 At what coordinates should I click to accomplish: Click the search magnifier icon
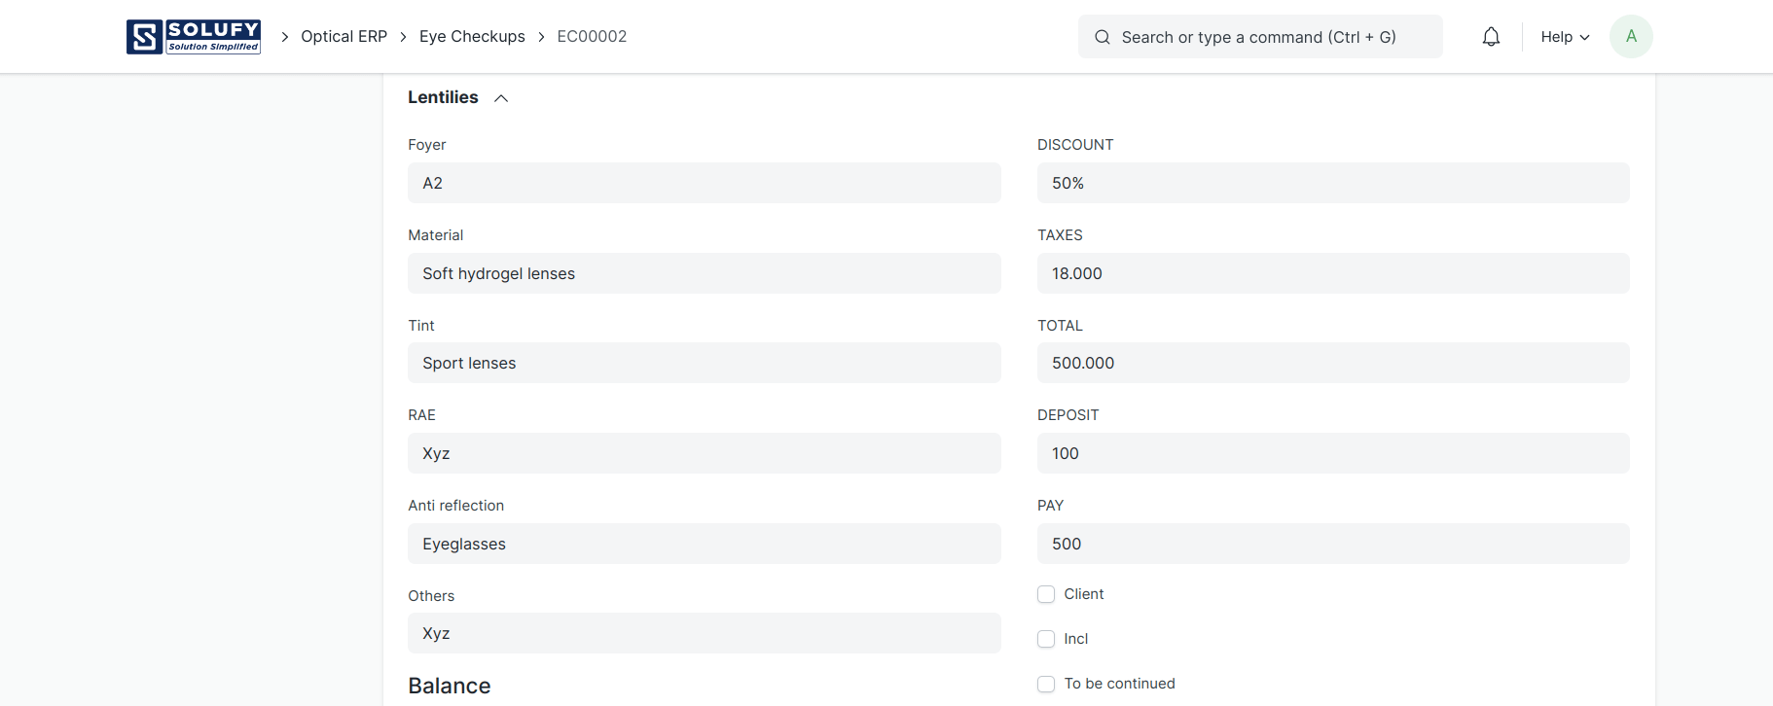coord(1103,37)
